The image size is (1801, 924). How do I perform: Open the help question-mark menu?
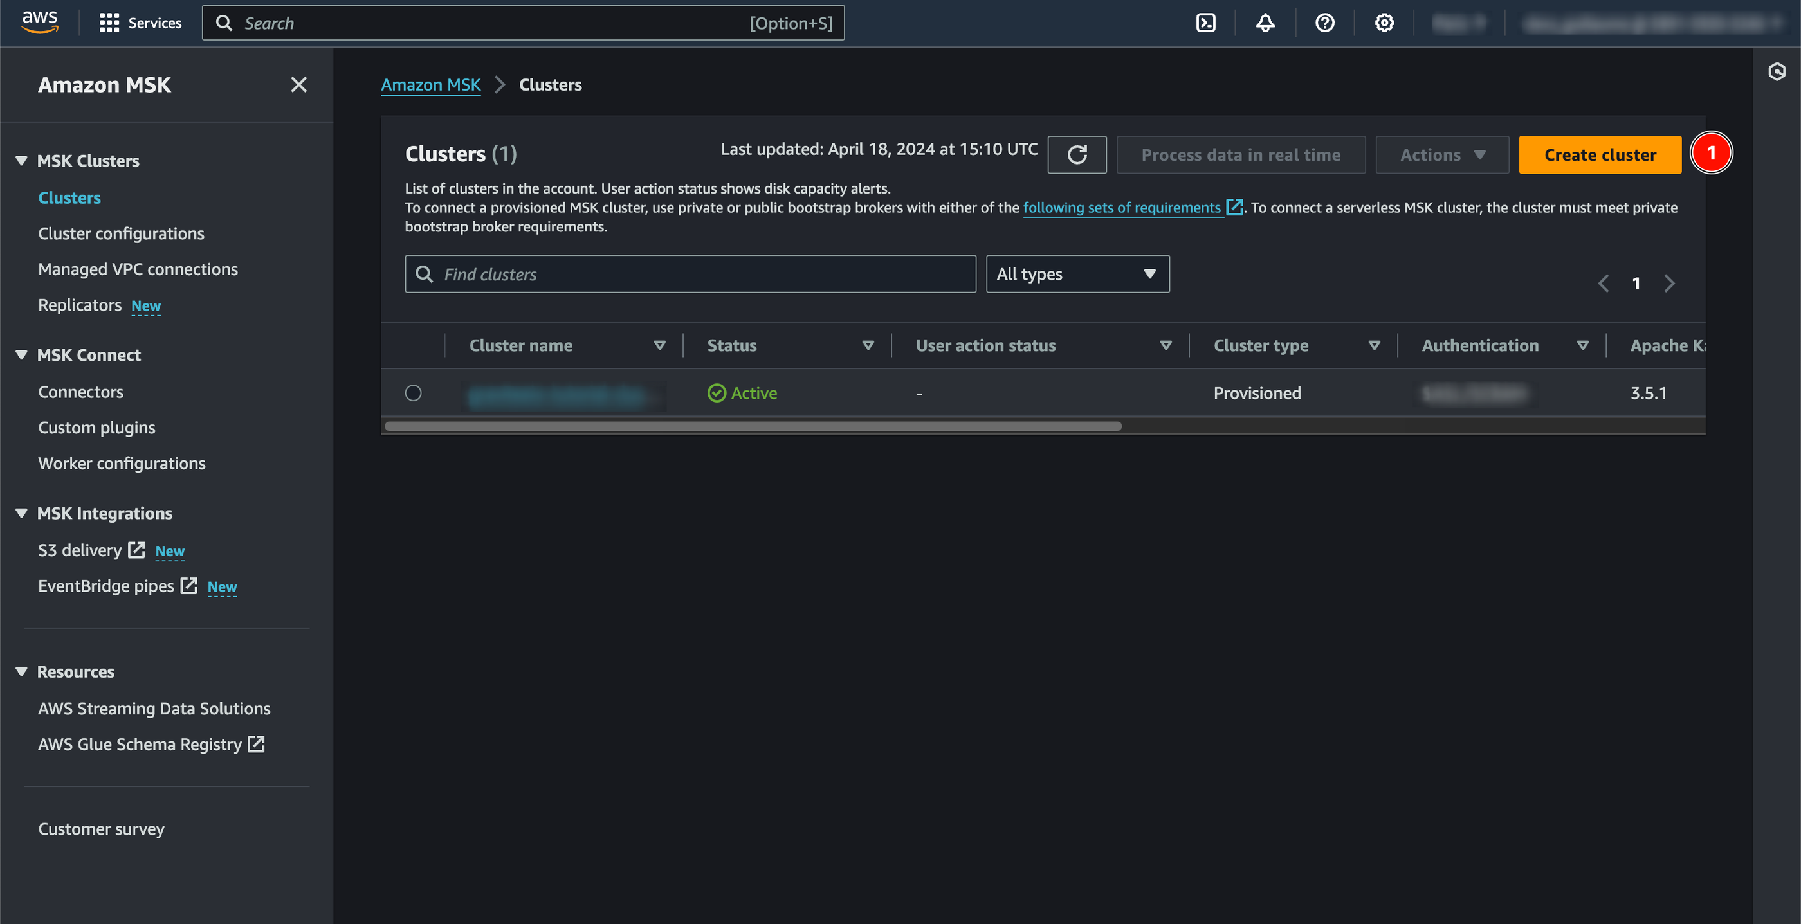[1324, 23]
